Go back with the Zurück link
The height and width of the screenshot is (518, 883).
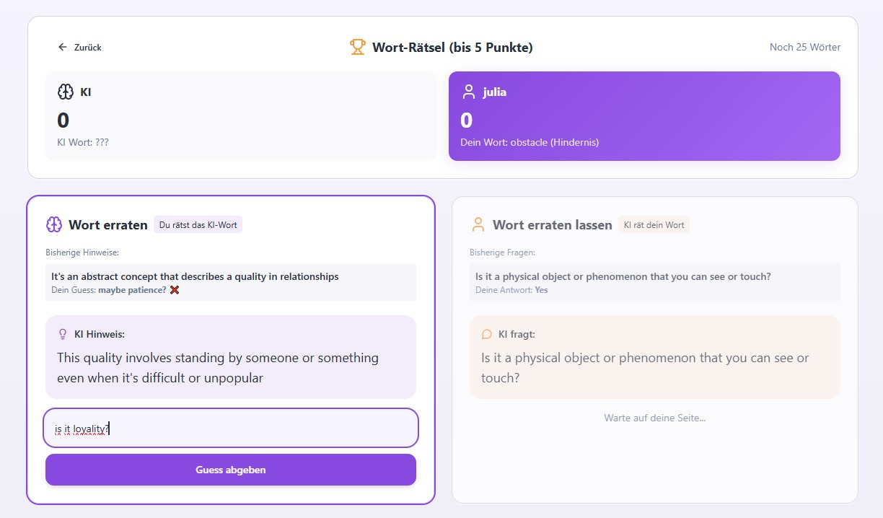click(87, 48)
